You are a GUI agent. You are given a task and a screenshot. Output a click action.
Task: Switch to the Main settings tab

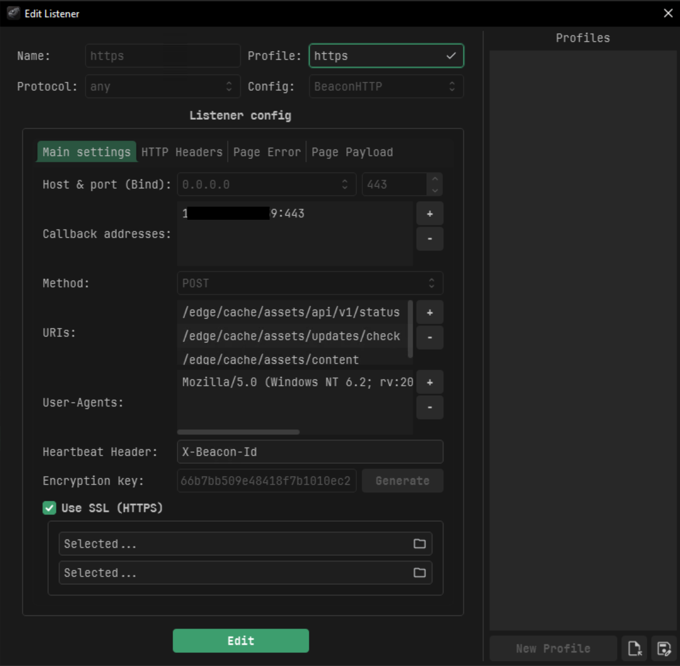86,152
